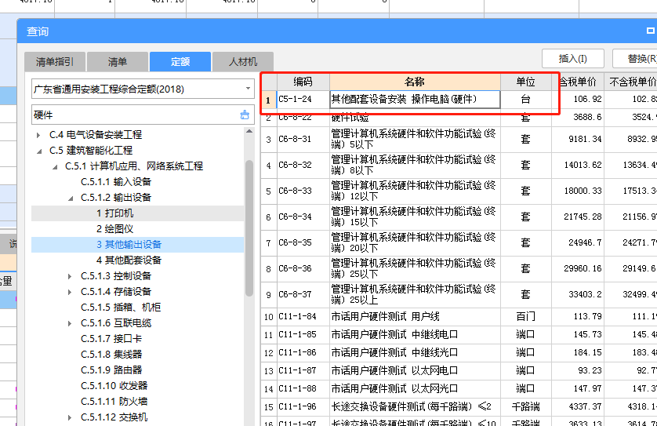Collapse the C.5 建筑智能化工程 node
Viewport: 657px width, 426px height.
pos(39,151)
